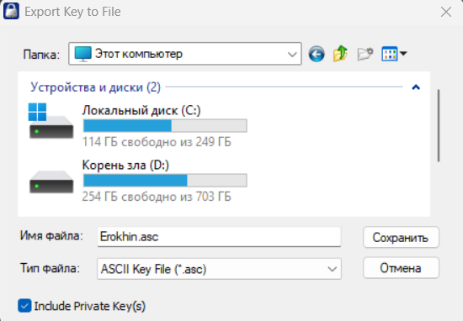Open the Тип файла dropdown list

pyautogui.click(x=333, y=269)
